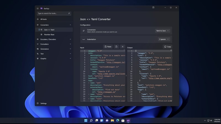221x124 pixels.
Task: Click the compact overlay icon in title bar
Action: point(153,8)
